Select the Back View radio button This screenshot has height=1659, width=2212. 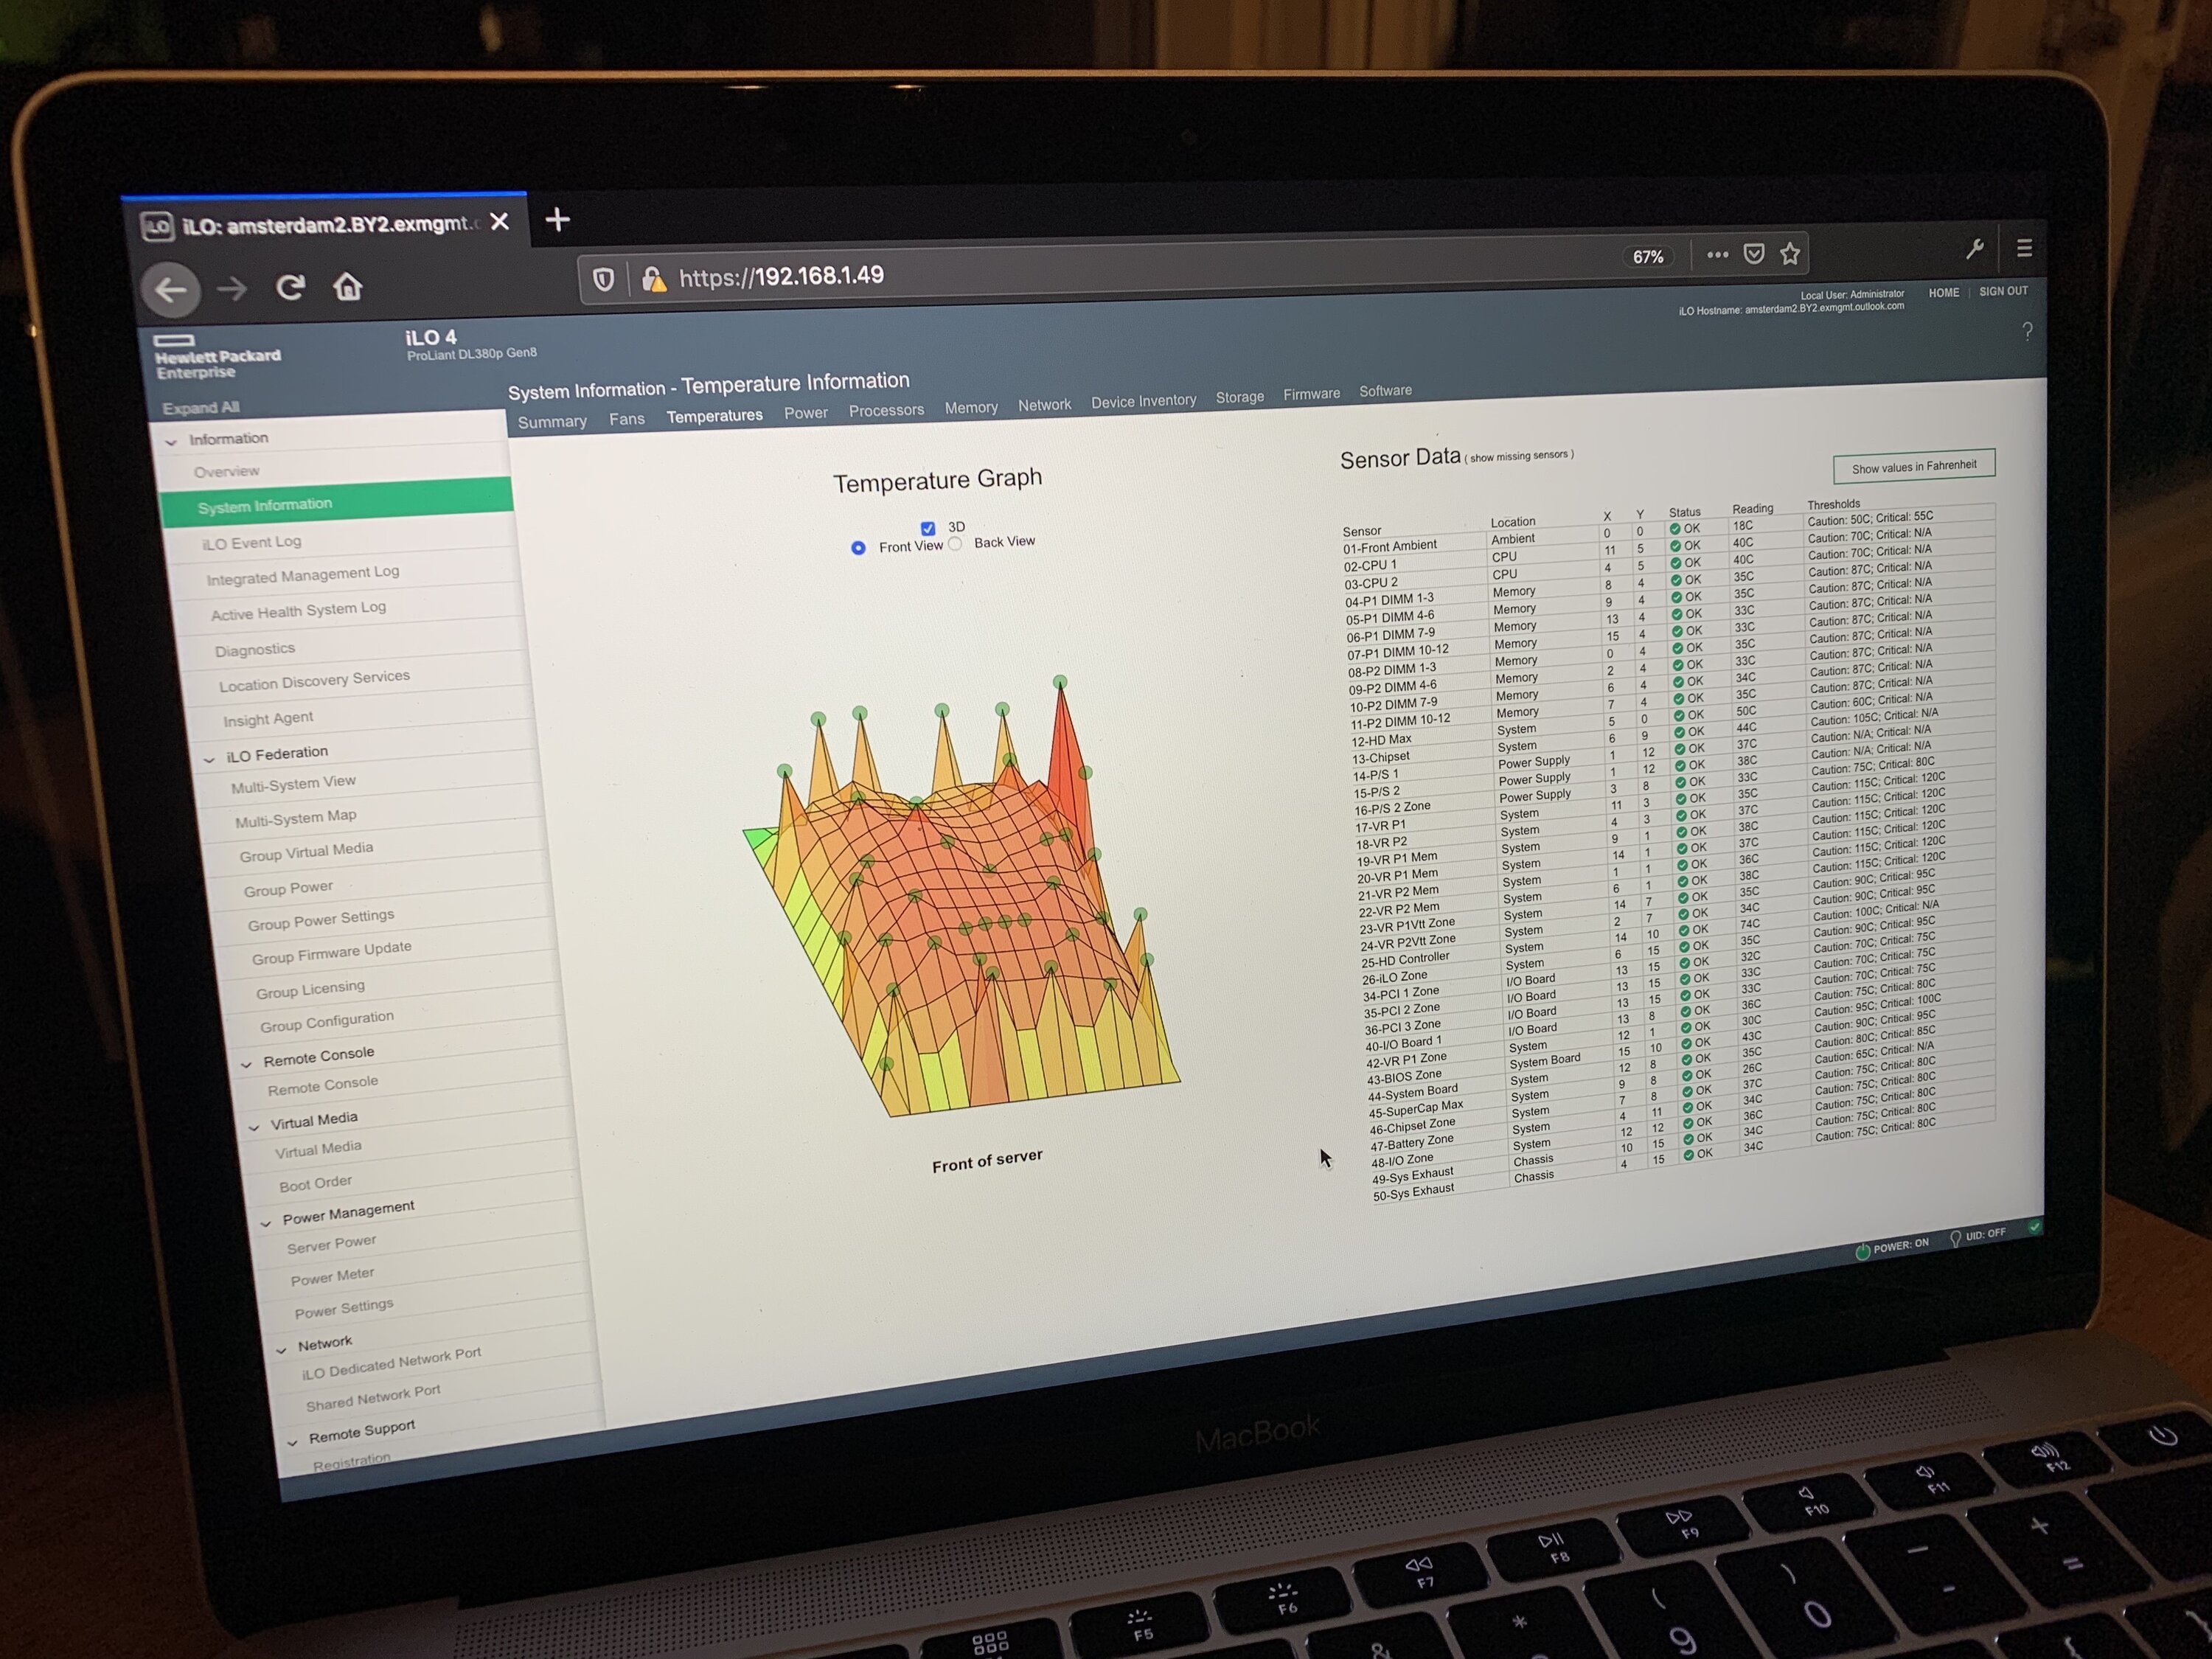click(x=956, y=544)
